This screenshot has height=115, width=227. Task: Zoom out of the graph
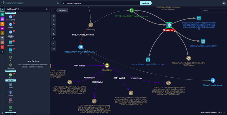tap(53, 20)
